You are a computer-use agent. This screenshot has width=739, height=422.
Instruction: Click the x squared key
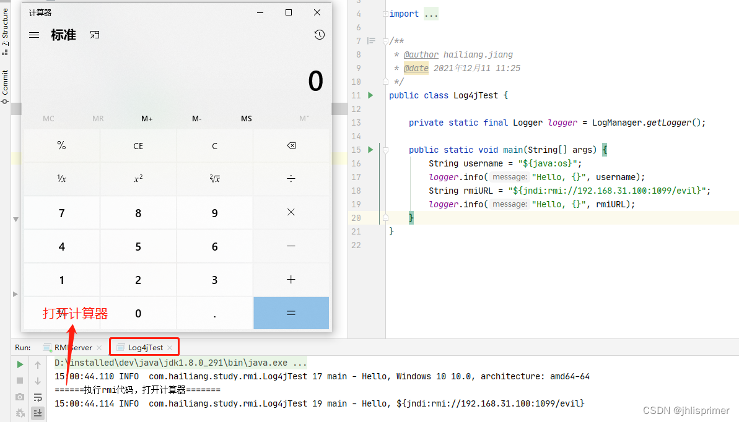138,178
